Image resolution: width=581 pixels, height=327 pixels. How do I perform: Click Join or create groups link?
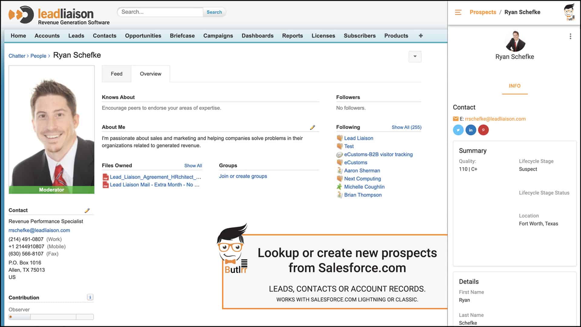243,176
